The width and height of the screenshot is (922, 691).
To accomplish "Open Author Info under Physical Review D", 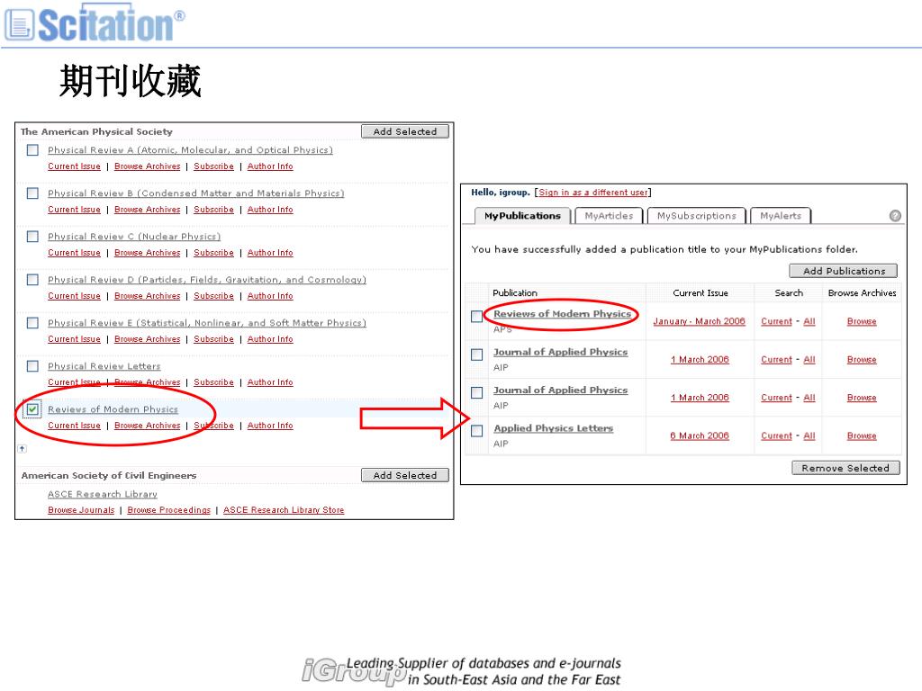I will (270, 295).
